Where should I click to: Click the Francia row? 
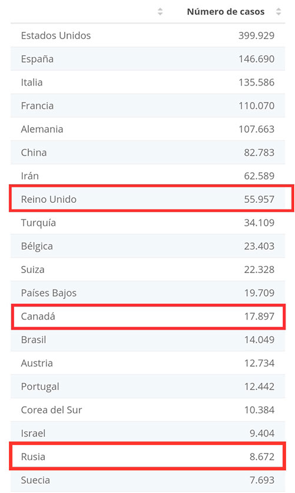click(148, 106)
